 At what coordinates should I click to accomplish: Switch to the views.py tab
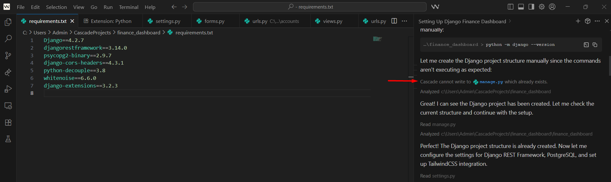click(334, 21)
